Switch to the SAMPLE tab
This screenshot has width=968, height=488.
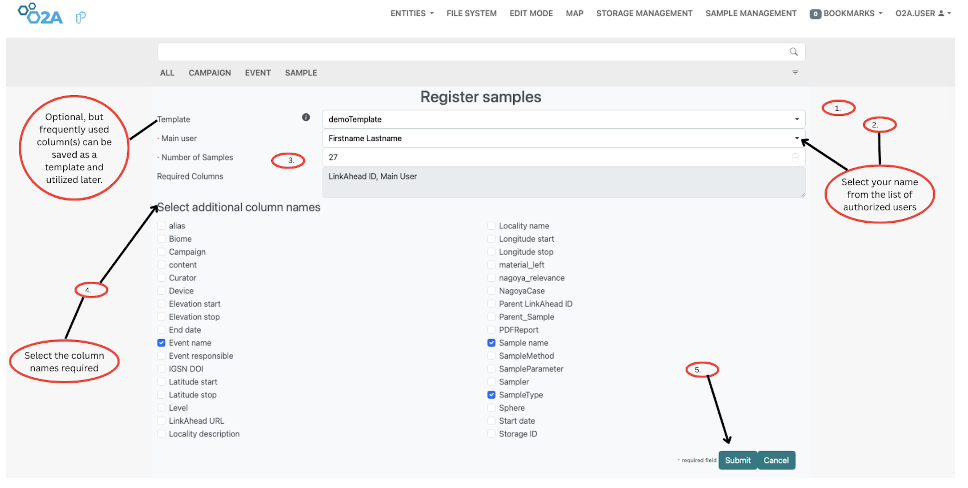click(301, 73)
